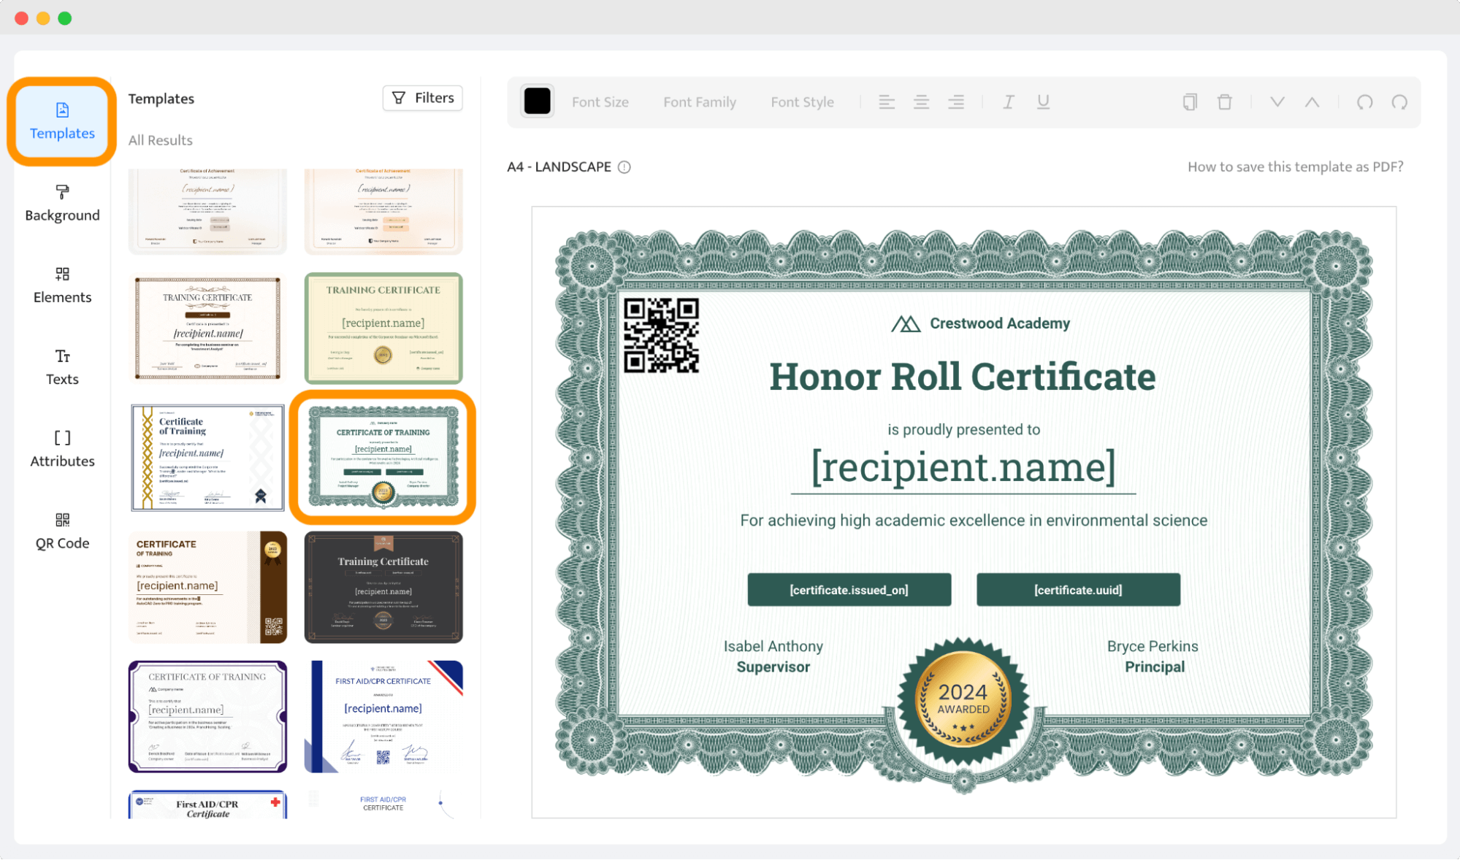1460x860 pixels.
Task: Select the academic excellence description text
Action: click(x=974, y=521)
